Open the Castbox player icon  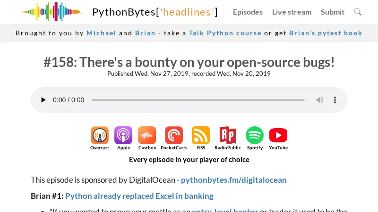(x=147, y=136)
